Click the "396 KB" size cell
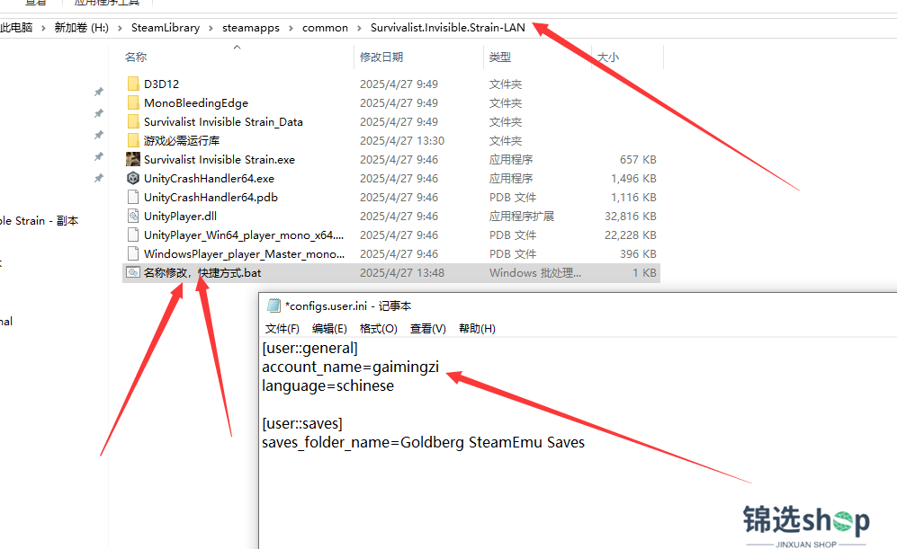Screen dimensions: 897x549 pos(638,253)
